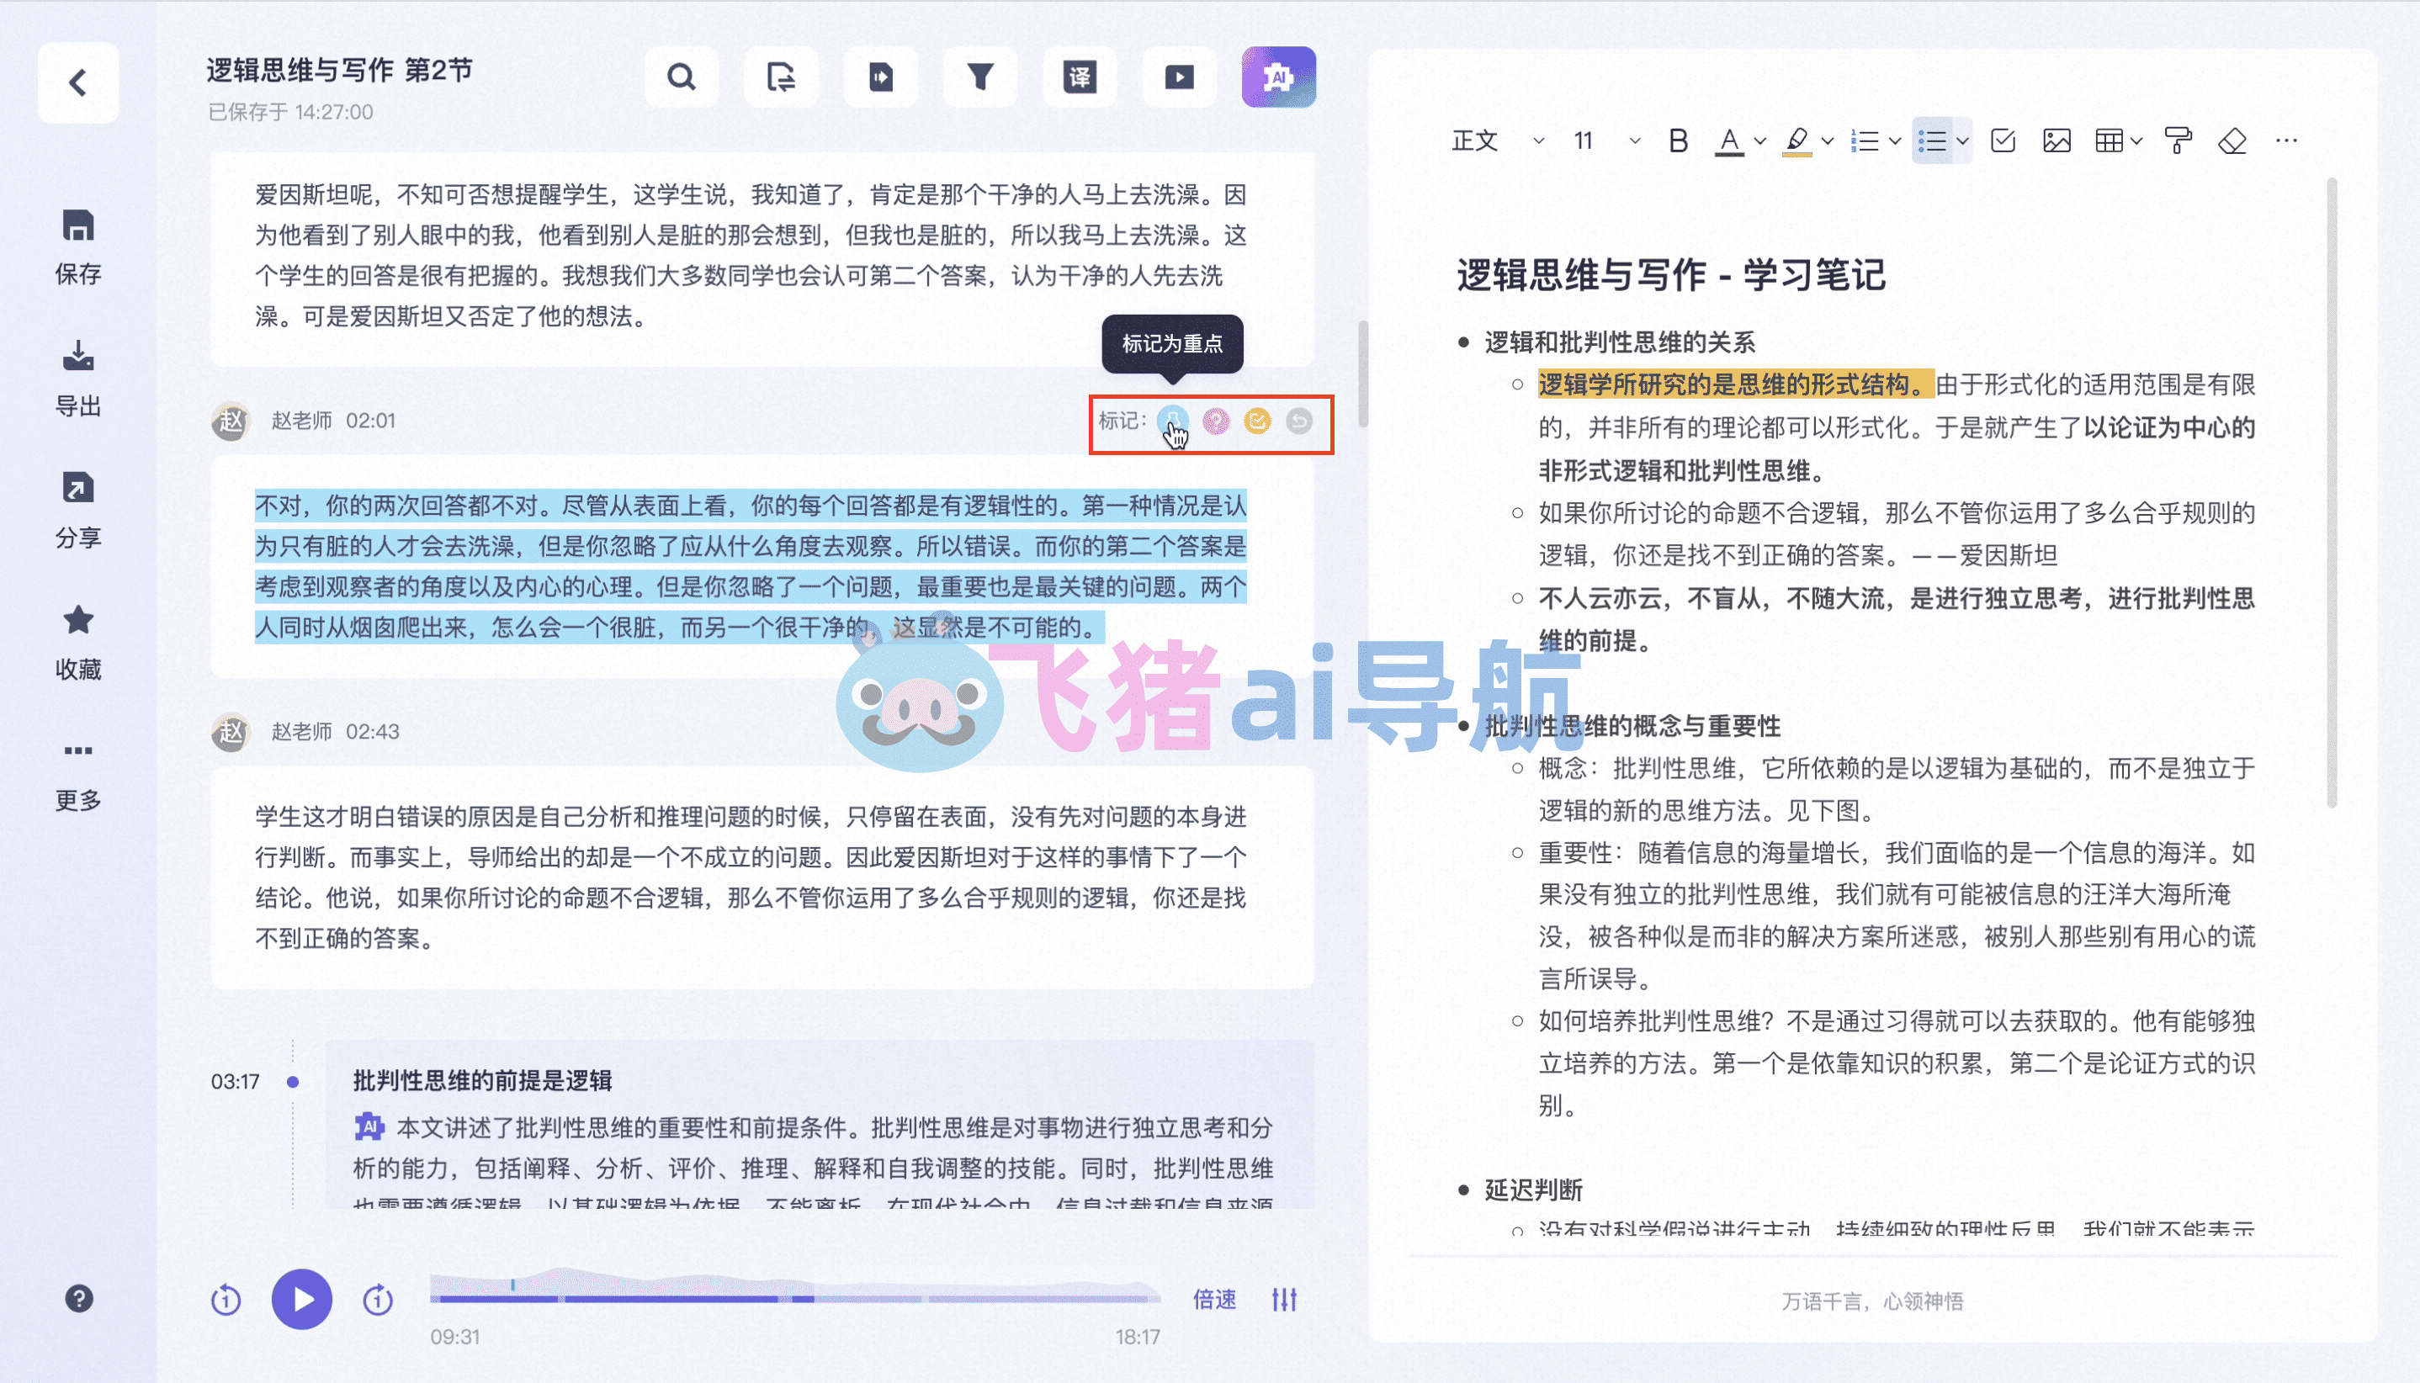Expand the bullet list style arrow

click(1962, 141)
